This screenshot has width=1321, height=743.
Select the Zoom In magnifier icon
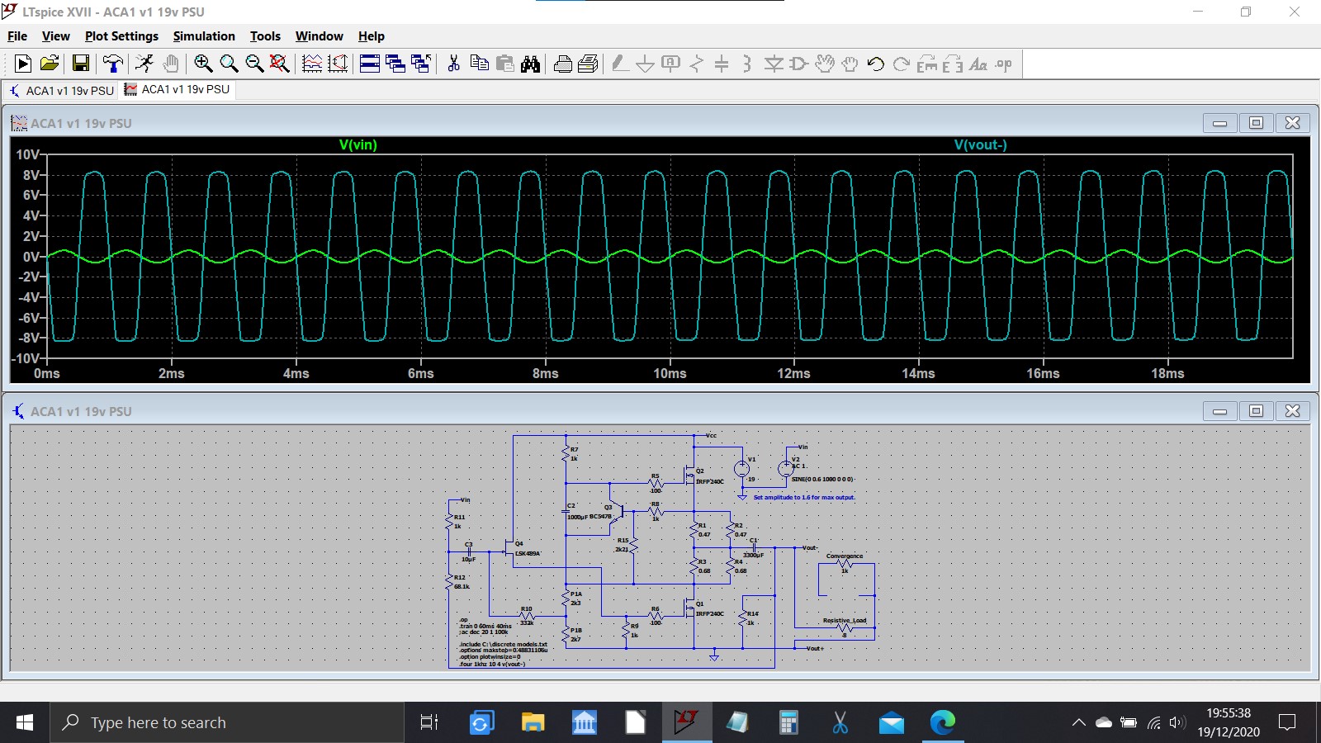[203, 64]
